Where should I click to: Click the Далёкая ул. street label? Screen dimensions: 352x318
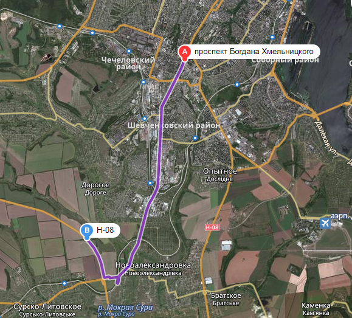point(326,139)
